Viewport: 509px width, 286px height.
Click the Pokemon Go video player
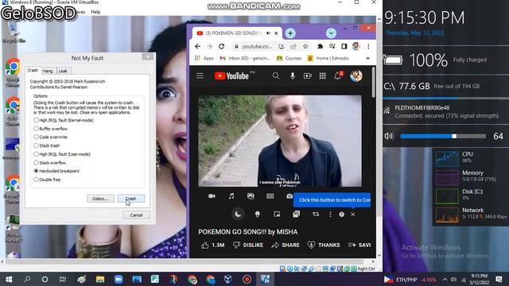tap(280, 141)
